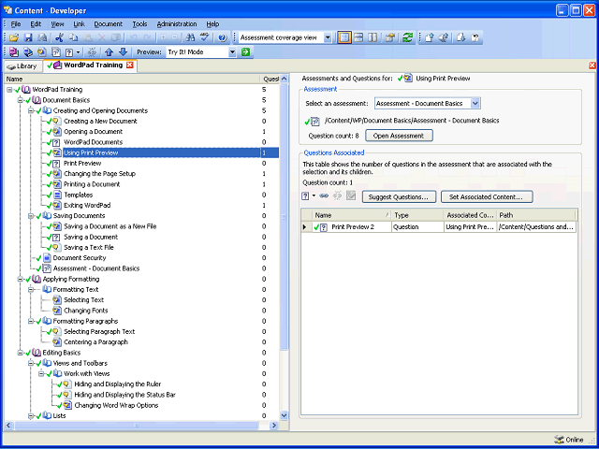Open the Administration menu
Image resolution: width=599 pixels, height=449 pixels.
pos(177,24)
